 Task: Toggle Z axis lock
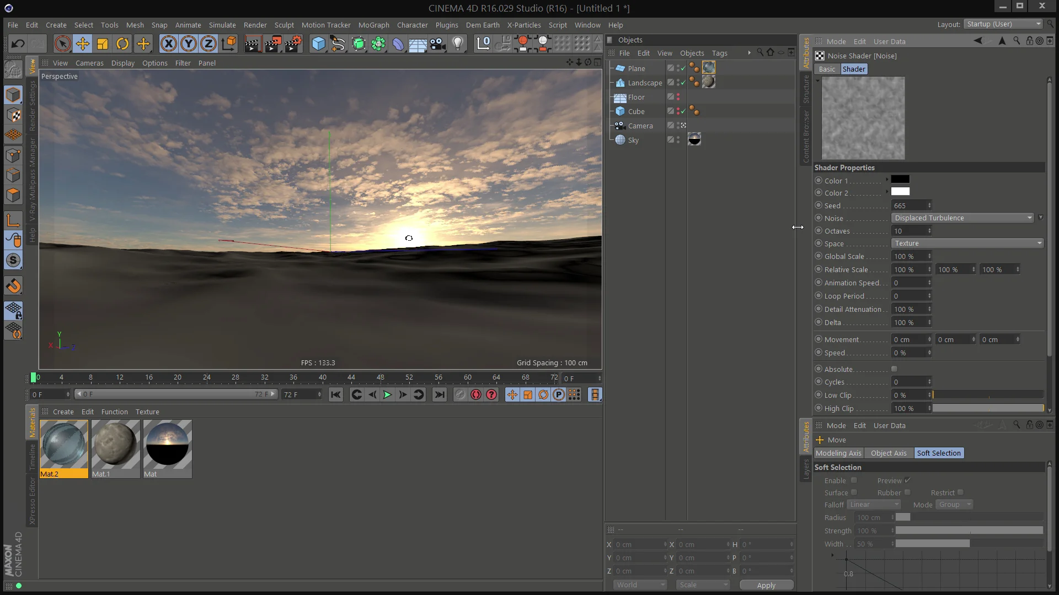208,44
